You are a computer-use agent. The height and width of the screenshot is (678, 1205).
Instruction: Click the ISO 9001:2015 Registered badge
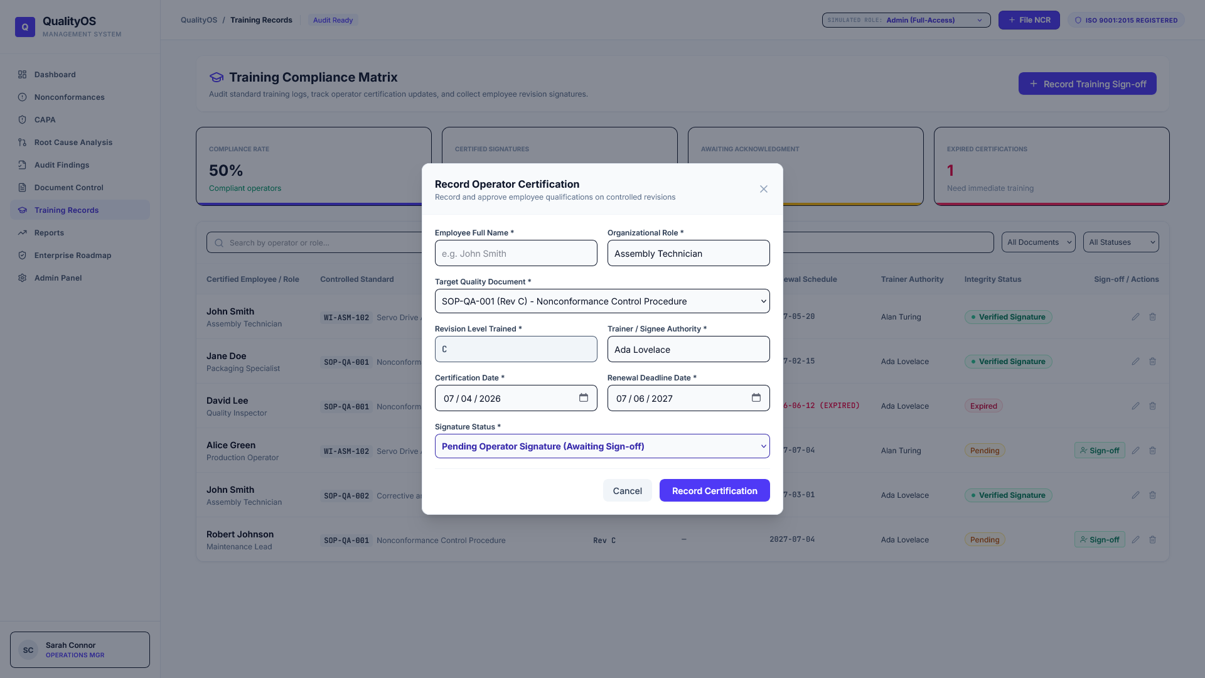click(1126, 20)
